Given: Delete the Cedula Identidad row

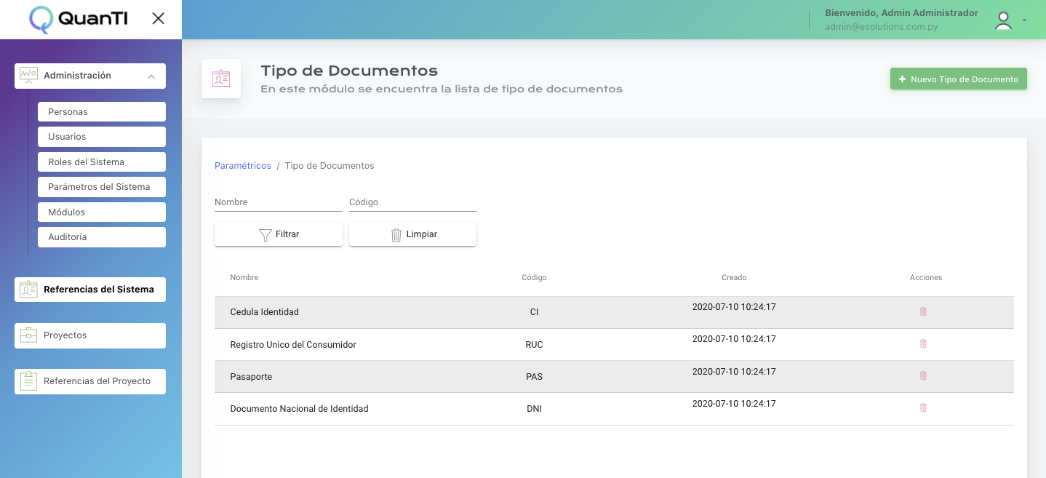Looking at the screenshot, I should (x=923, y=311).
